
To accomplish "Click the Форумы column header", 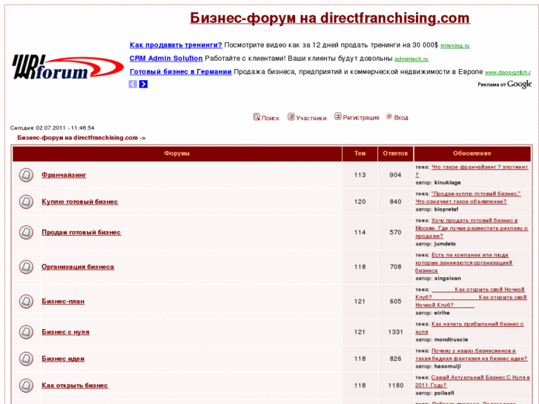I will pyautogui.click(x=176, y=153).
